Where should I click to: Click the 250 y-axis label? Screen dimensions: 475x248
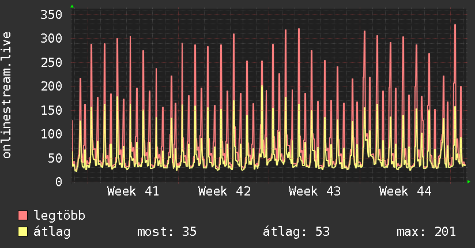pyautogui.click(x=51, y=62)
